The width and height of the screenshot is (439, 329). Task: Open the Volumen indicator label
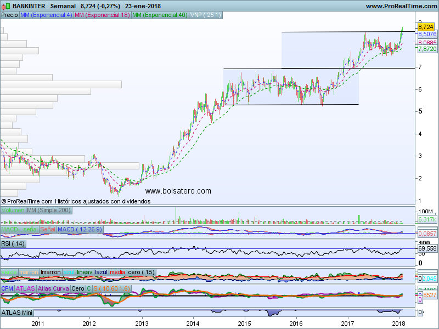pyautogui.click(x=13, y=210)
